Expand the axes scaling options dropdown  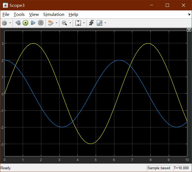coord(84,23)
